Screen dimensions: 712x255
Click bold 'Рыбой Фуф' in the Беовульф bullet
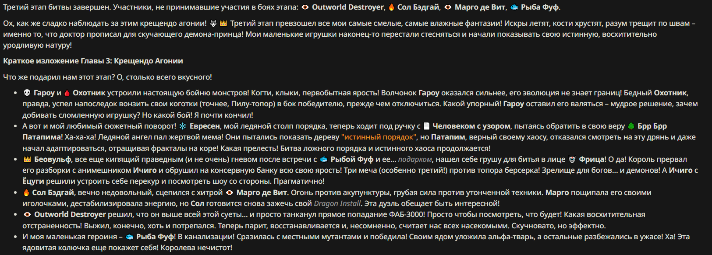(x=352, y=159)
